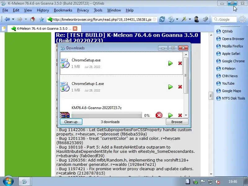This screenshot has height=186, width=248.
Task: Open the Edit menu
Action: 16,10
